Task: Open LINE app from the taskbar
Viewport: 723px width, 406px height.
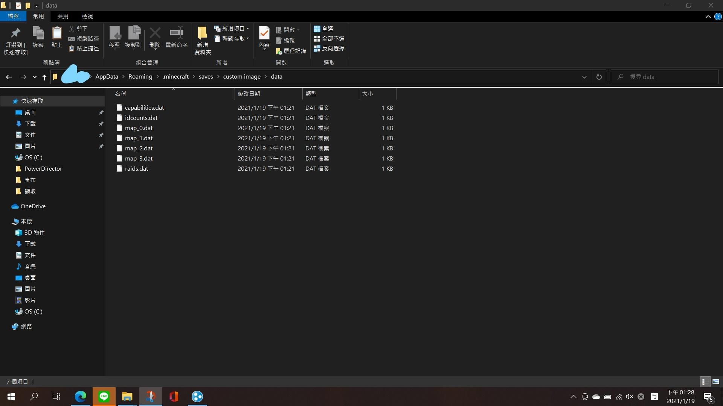Action: 104,397
